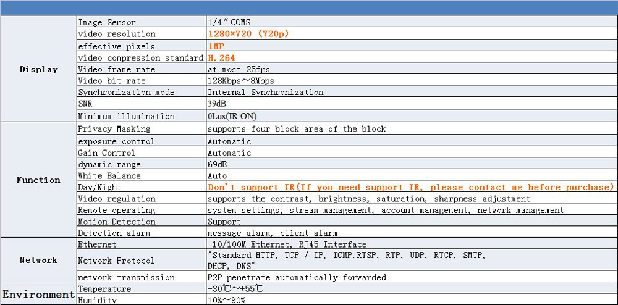The height and width of the screenshot is (305, 618).
Task: Click the 'dynamic range' label
Action: pyautogui.click(x=109, y=164)
